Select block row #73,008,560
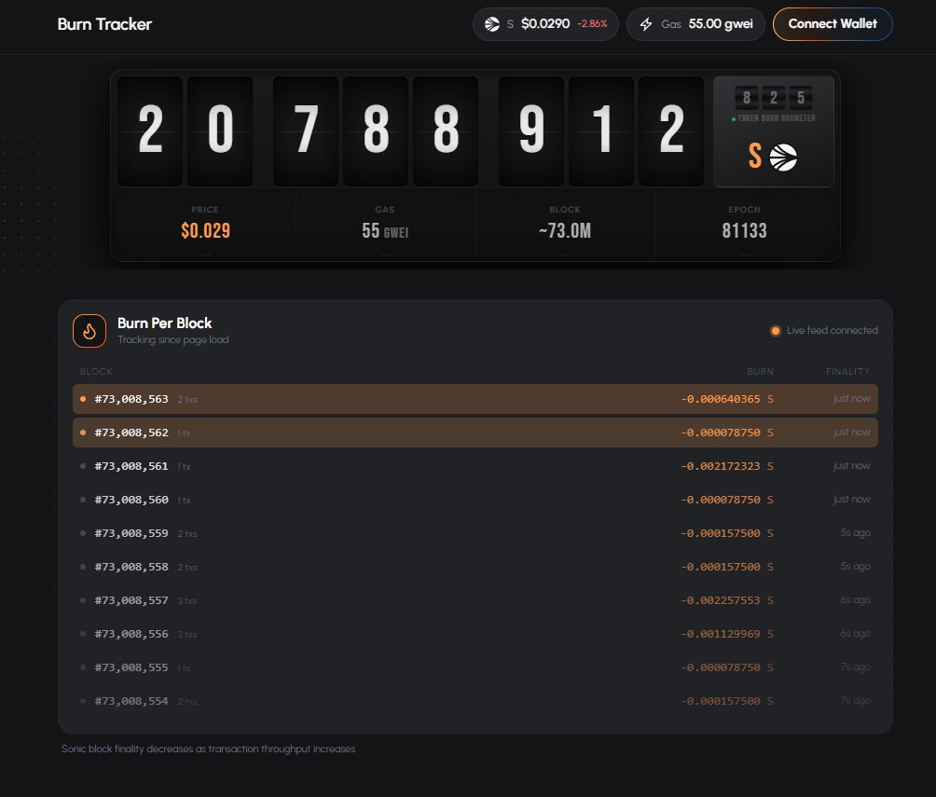This screenshot has width=936, height=797. click(475, 499)
